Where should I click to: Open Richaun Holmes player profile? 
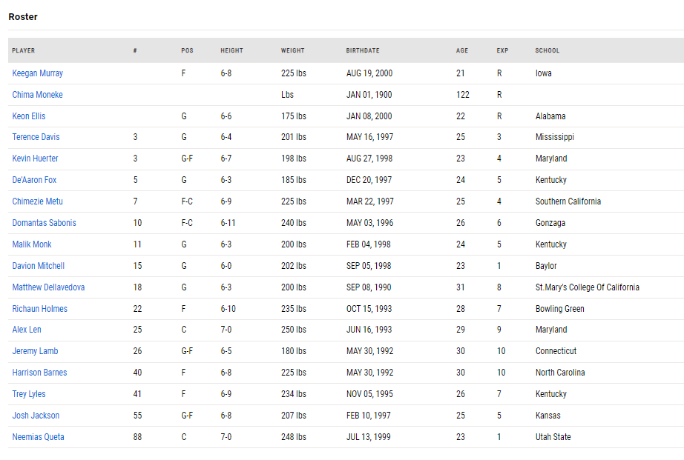[x=40, y=308]
